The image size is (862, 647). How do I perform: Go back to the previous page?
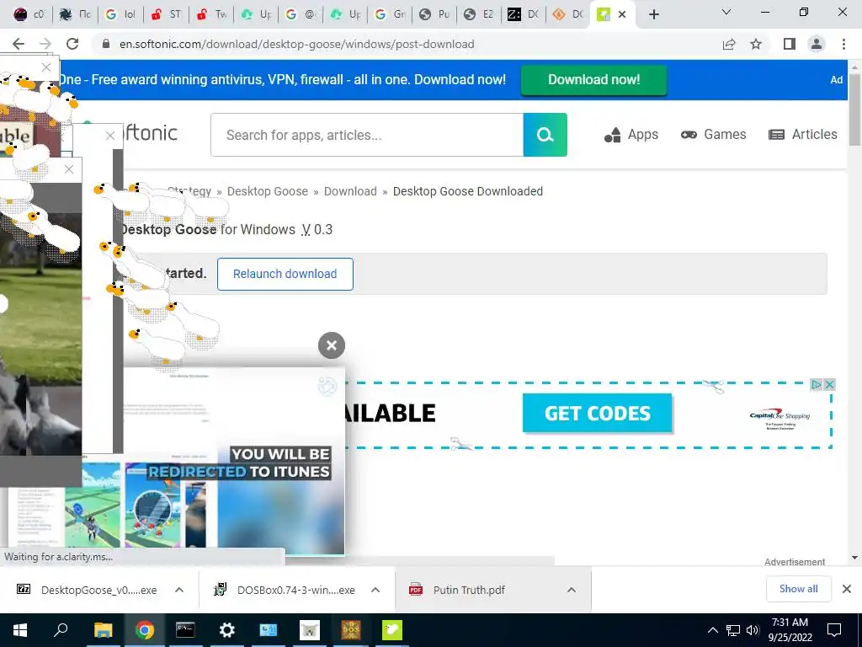coord(19,44)
